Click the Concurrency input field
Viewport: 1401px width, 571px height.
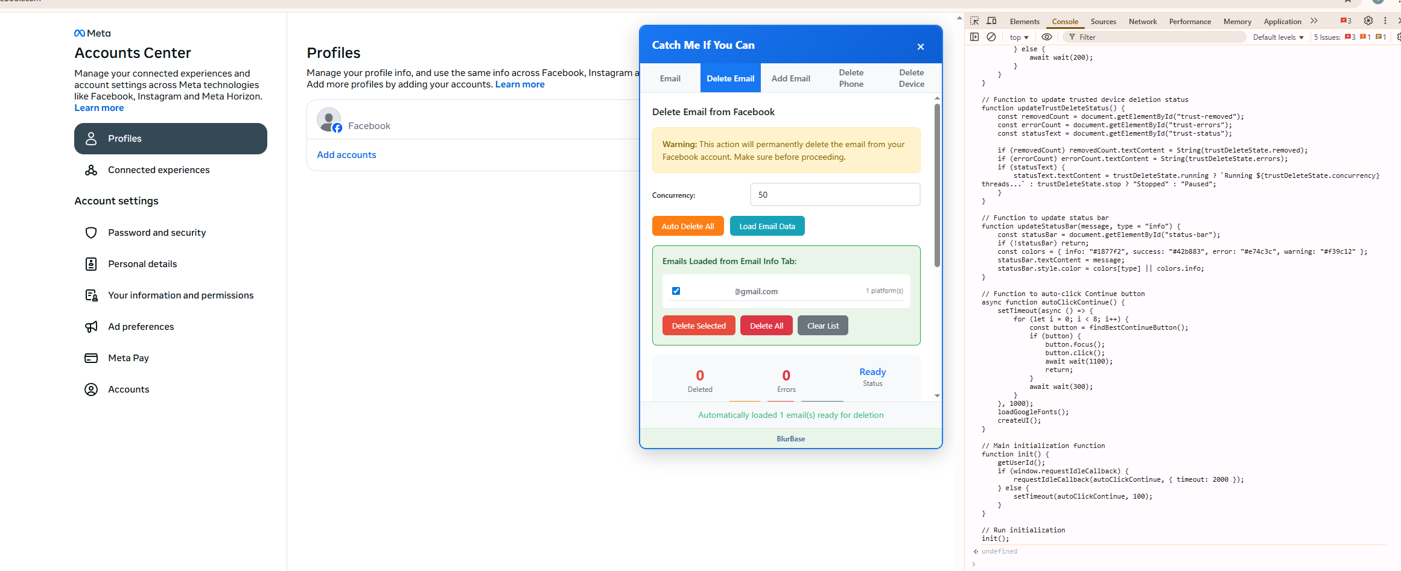835,195
